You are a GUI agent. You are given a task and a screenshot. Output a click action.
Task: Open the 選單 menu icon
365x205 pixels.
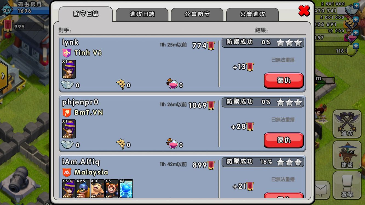pyautogui.click(x=347, y=186)
